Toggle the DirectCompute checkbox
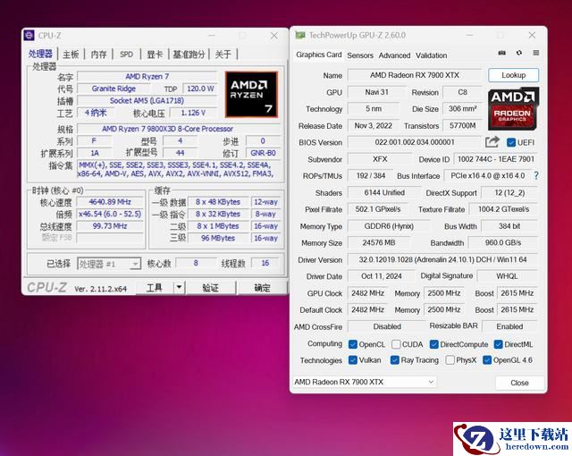Screen dimensions: 572x456 [x=433, y=344]
